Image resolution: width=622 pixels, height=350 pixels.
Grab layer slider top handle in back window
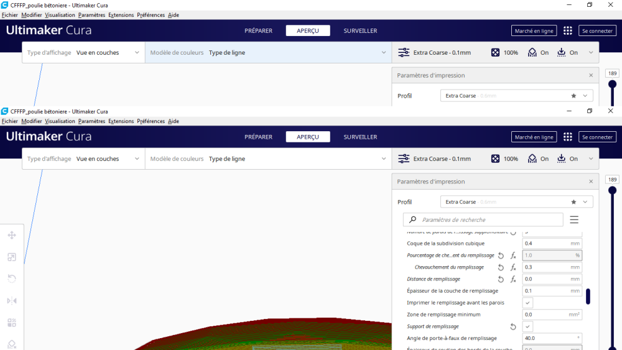pos(613,84)
